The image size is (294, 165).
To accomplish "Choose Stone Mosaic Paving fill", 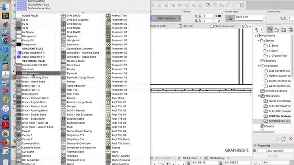I will pos(79,131).
